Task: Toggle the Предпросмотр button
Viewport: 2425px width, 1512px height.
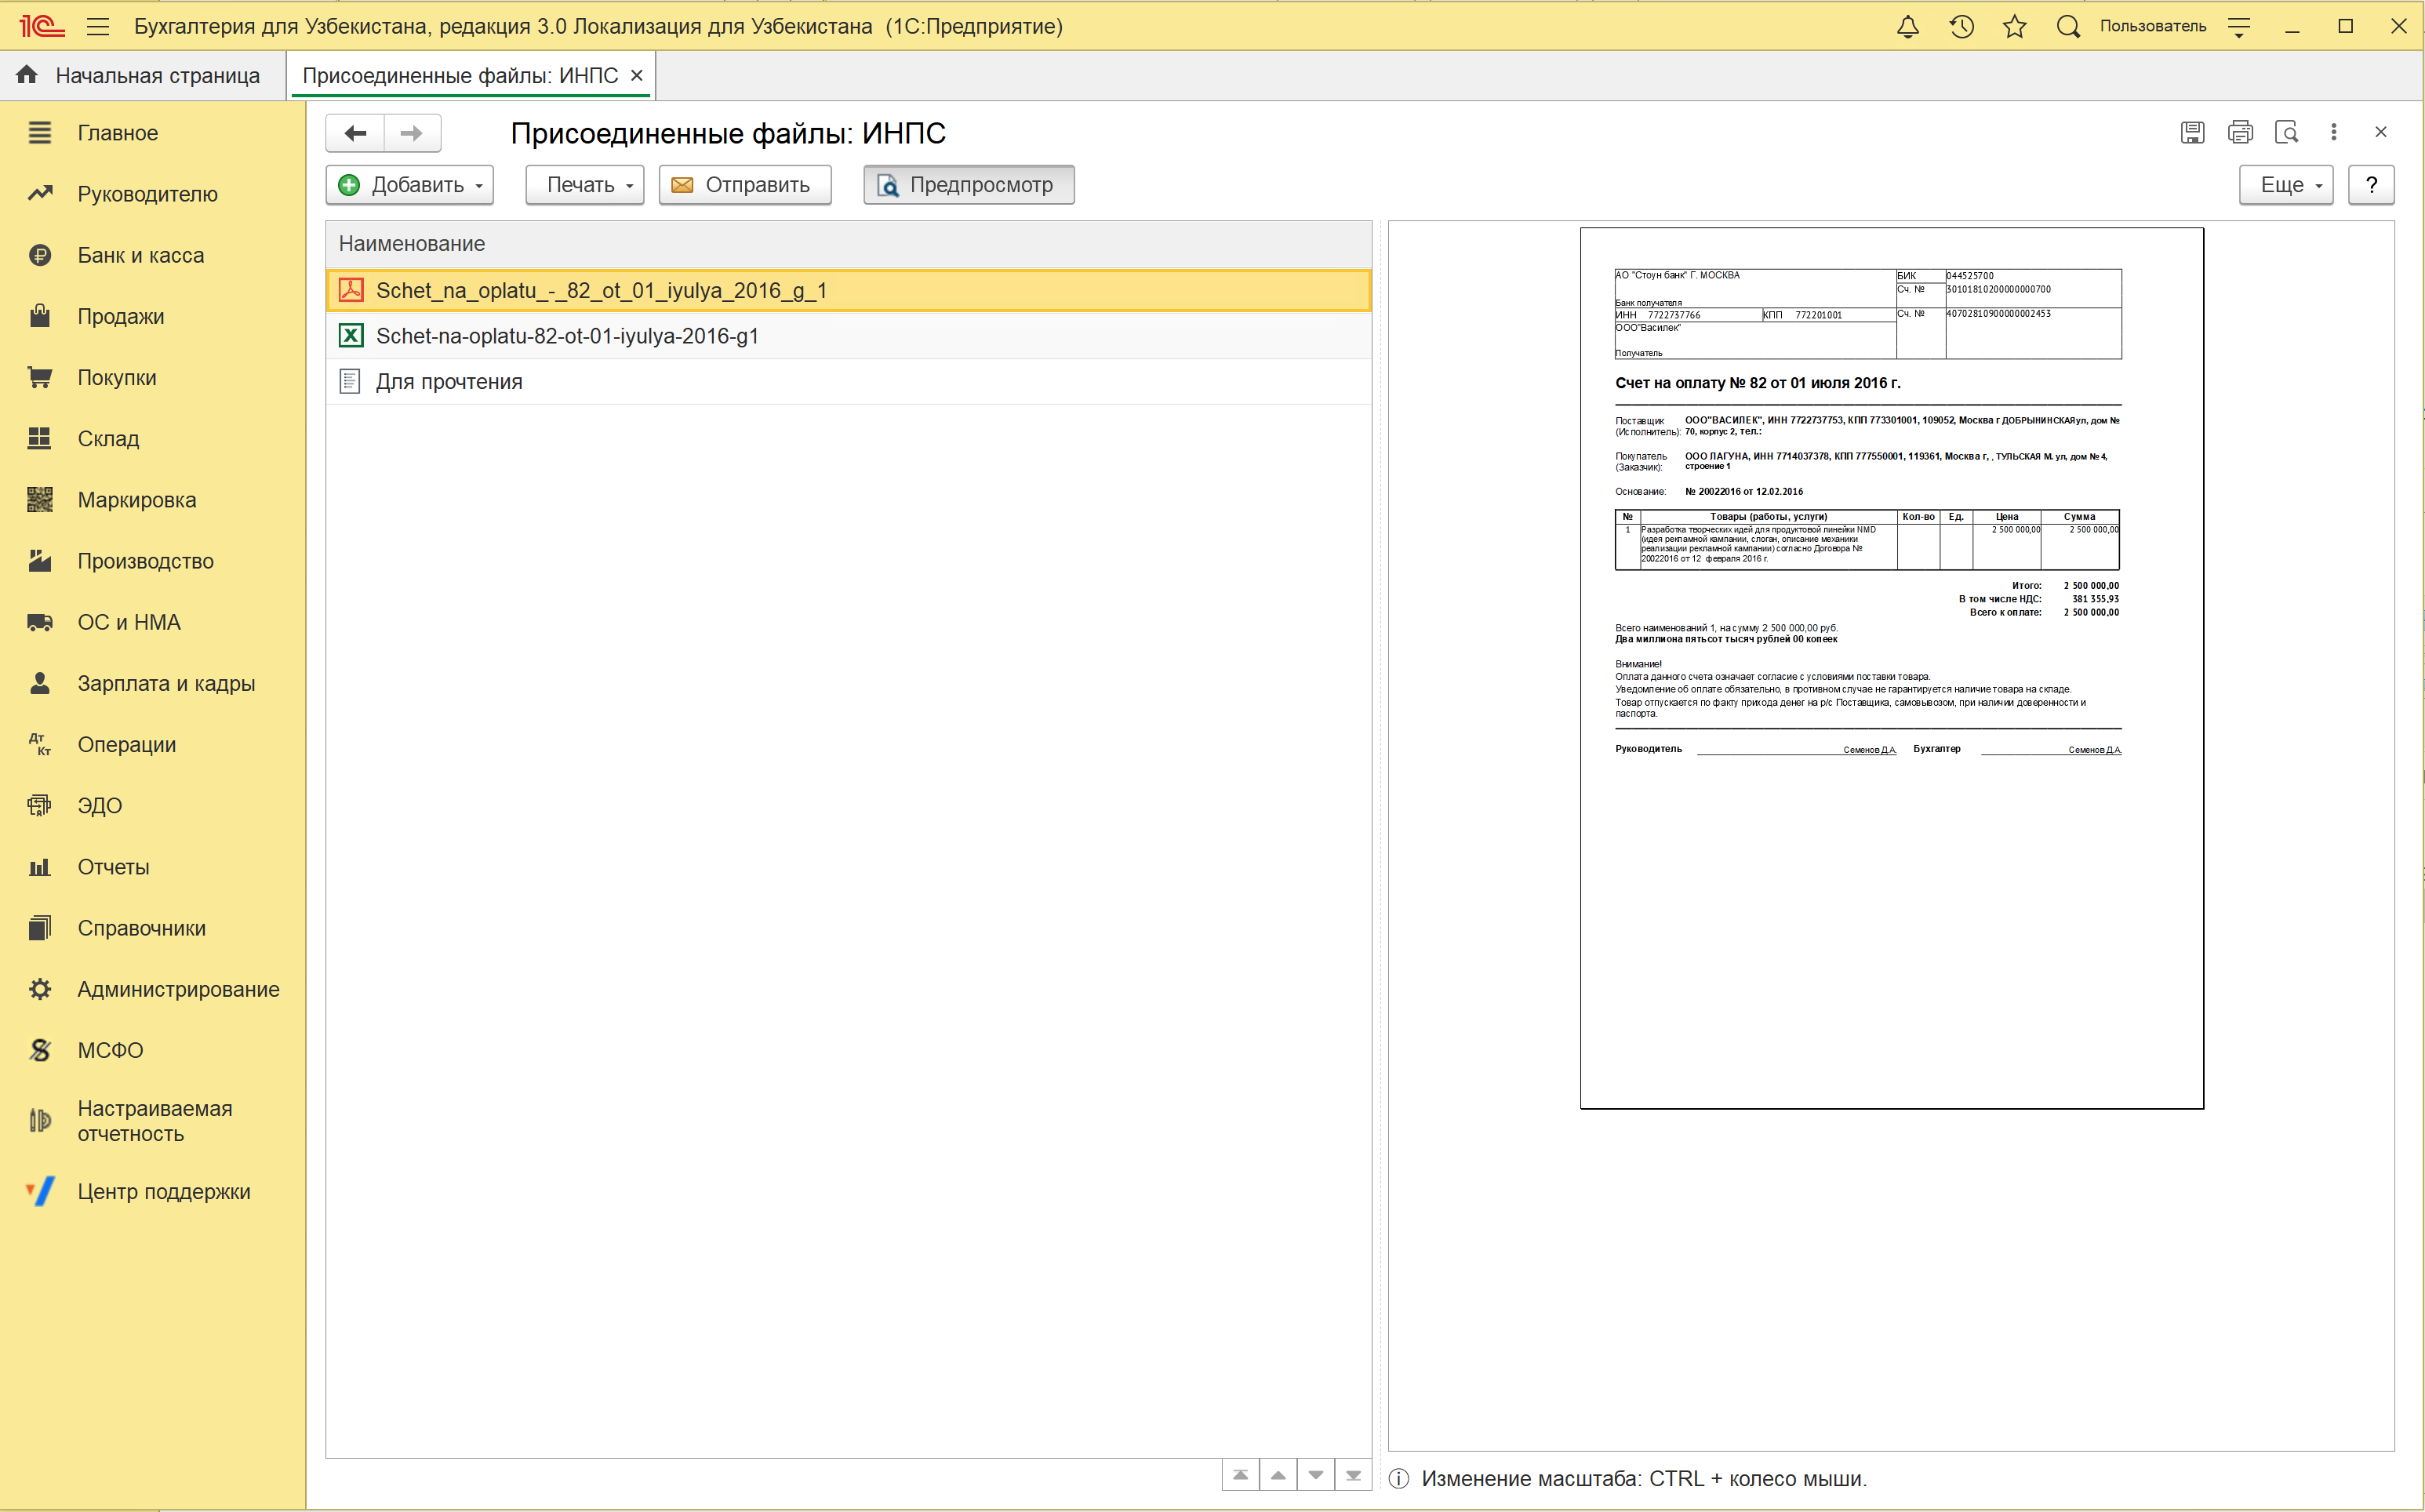Action: 969,185
